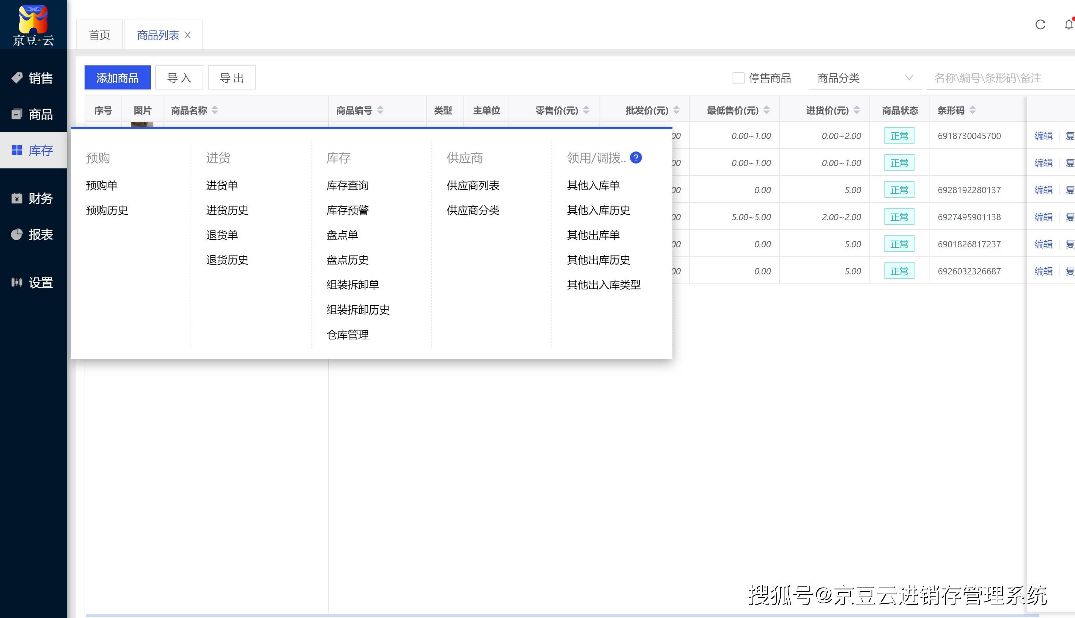Switch to the 首页 tab
1075x618 pixels.
[100, 35]
